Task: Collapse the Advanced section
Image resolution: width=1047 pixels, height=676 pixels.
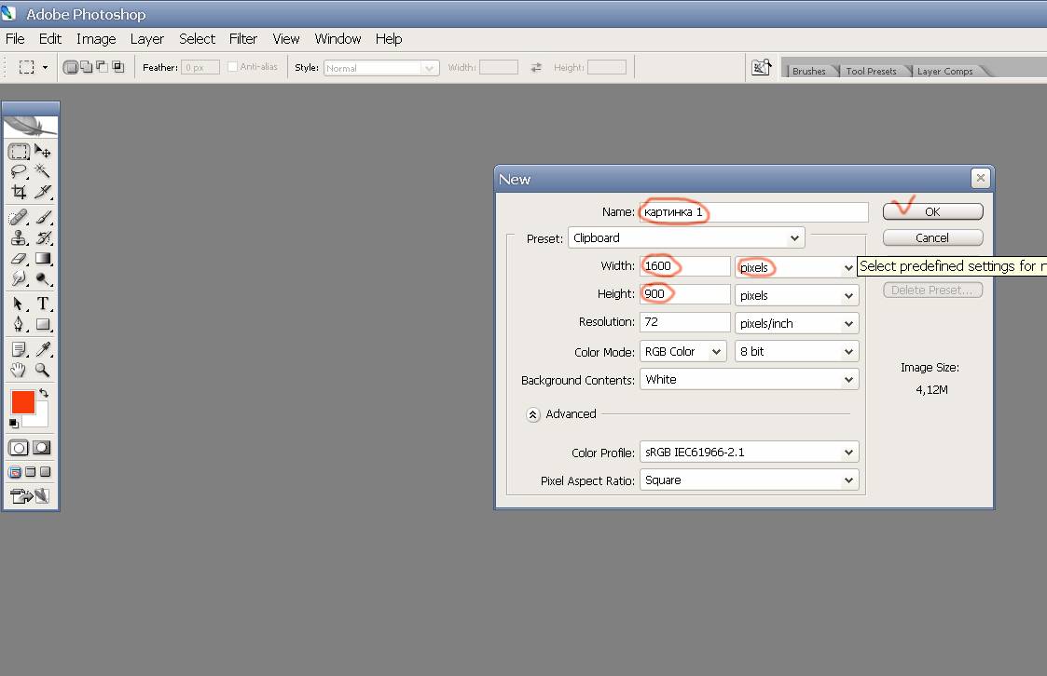Action: pyautogui.click(x=532, y=414)
